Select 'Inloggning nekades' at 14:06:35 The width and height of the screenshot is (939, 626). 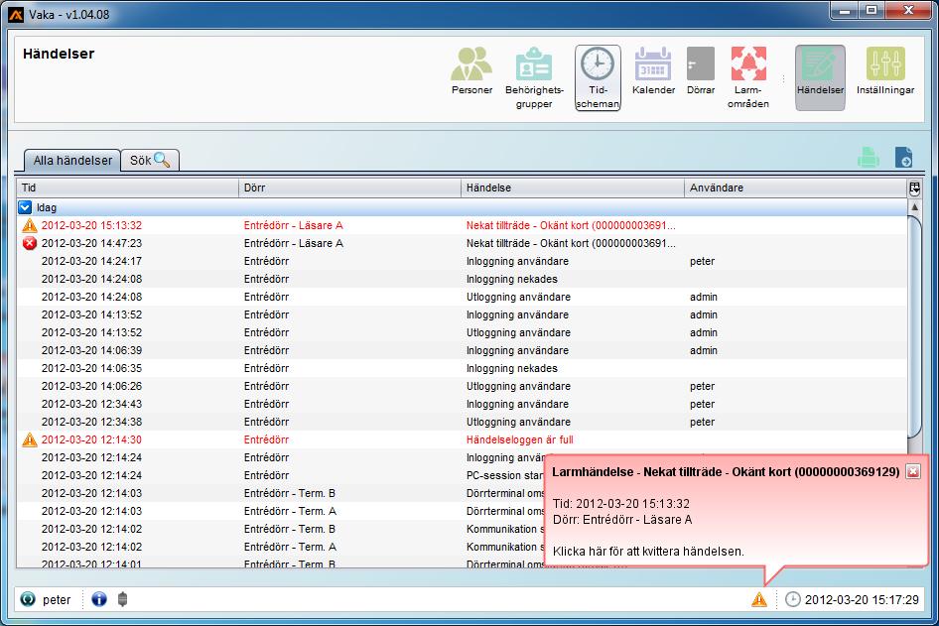[x=511, y=368]
